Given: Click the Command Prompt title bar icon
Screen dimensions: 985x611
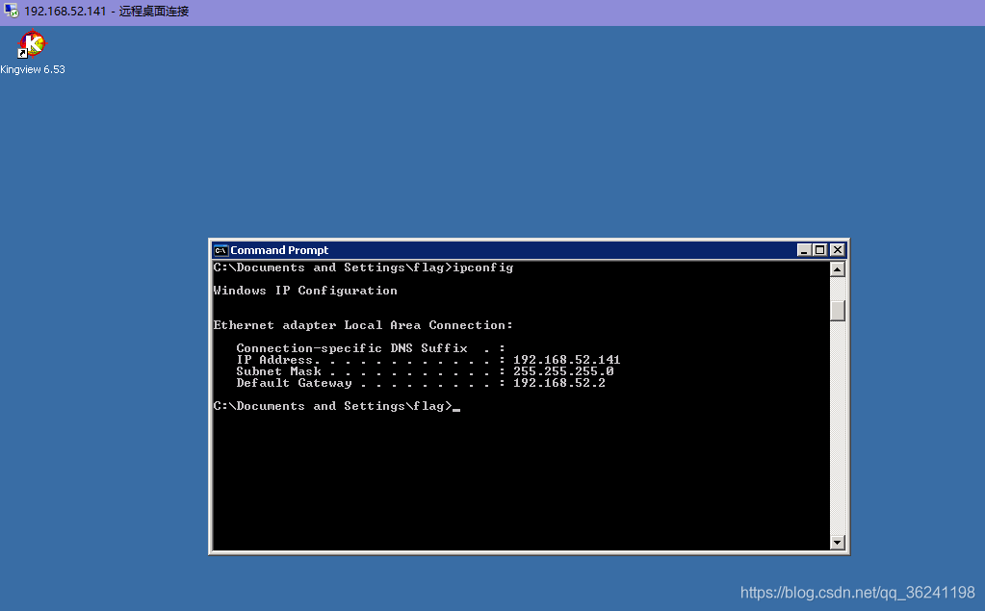Looking at the screenshot, I should pos(220,250).
